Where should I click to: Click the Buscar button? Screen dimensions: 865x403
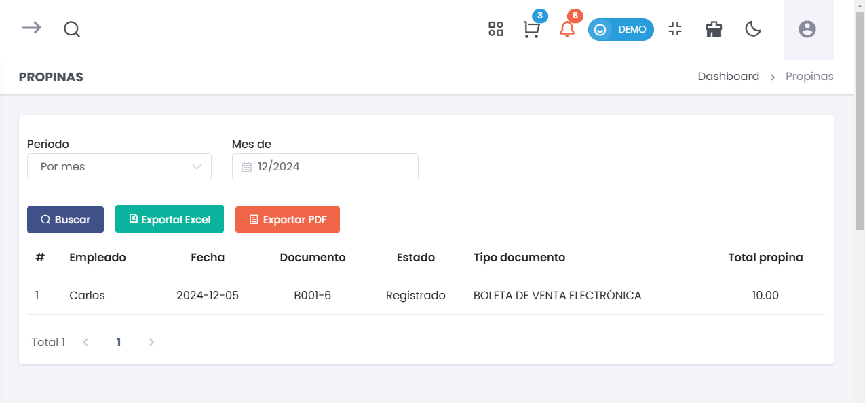click(65, 220)
